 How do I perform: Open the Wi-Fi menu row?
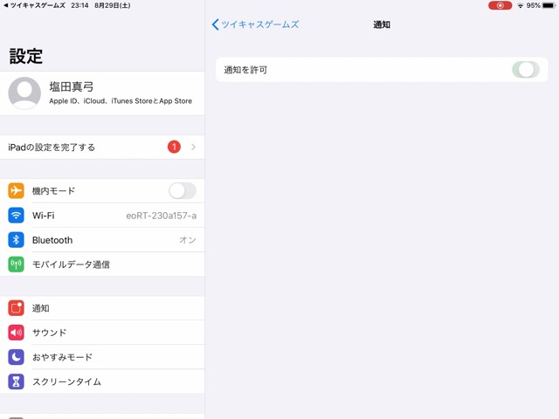102,216
